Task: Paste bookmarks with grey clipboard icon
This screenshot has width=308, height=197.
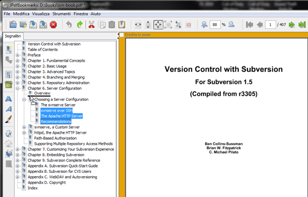Action: coord(112,25)
